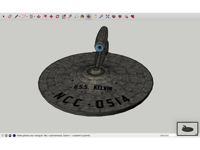The image size is (200, 150).
Task: Open the Extension Warehouse icon
Action: pos(120,17)
